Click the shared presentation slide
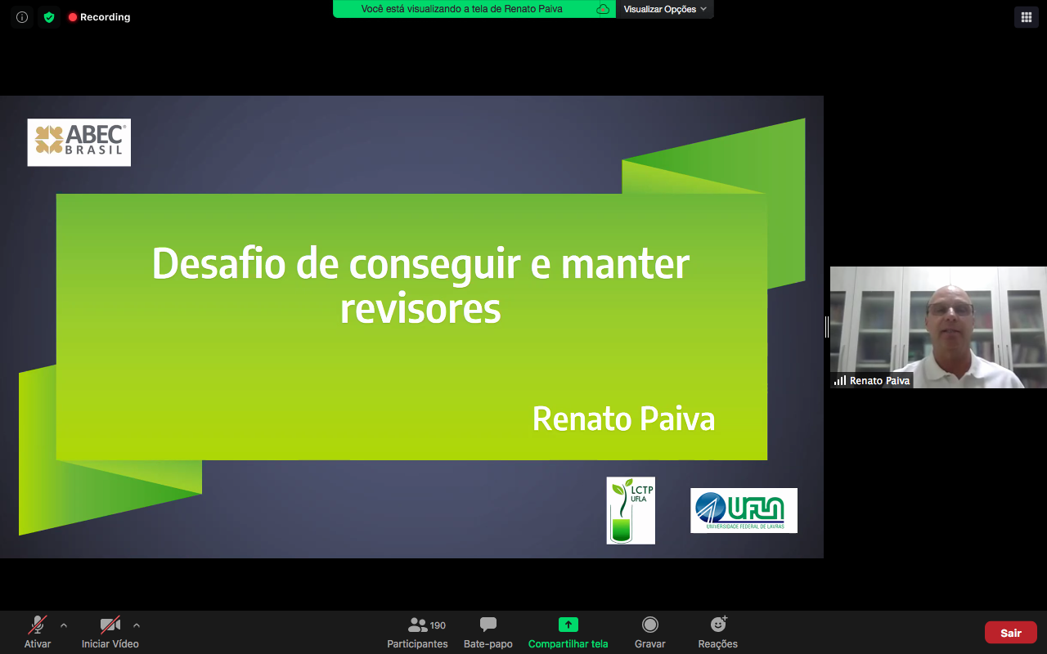The image size is (1047, 654). click(411, 327)
